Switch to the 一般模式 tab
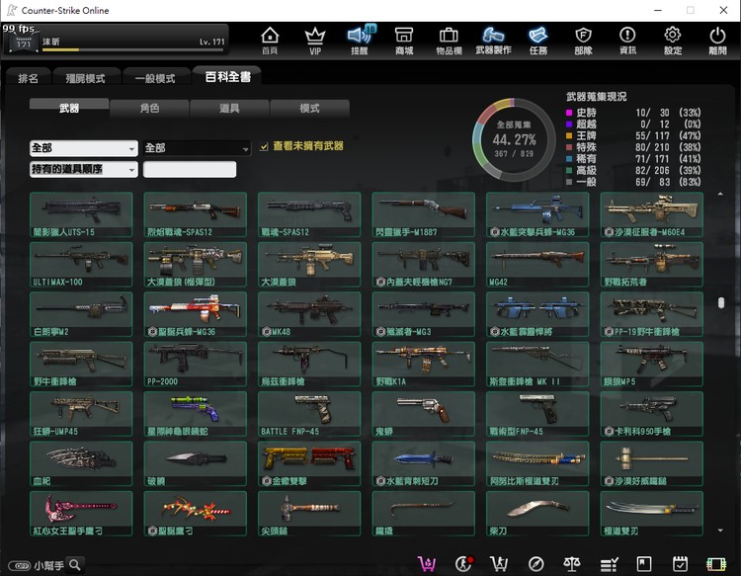741x576 pixels. [155, 78]
